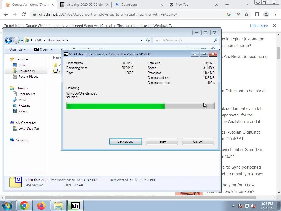Expand arrow after Downloads in breadcrumb
Image resolution: width=281 pixels, height=211 pixels.
pos(67,40)
